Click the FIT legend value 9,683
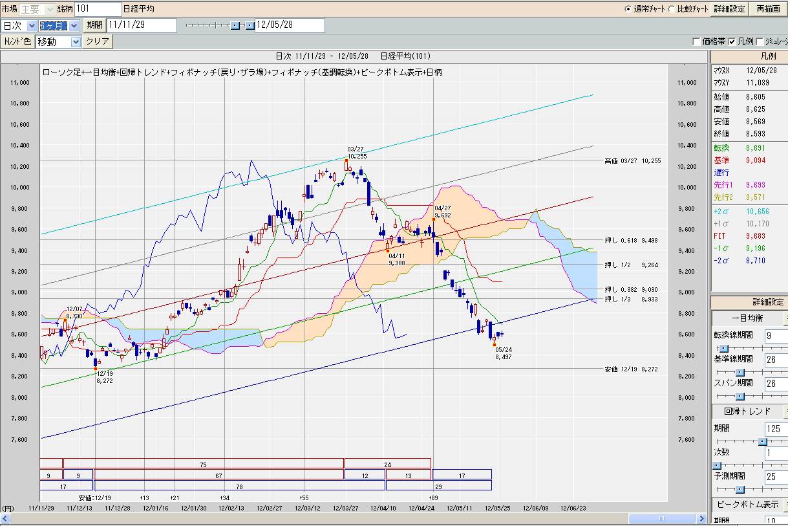The width and height of the screenshot is (788, 526). coord(755,236)
